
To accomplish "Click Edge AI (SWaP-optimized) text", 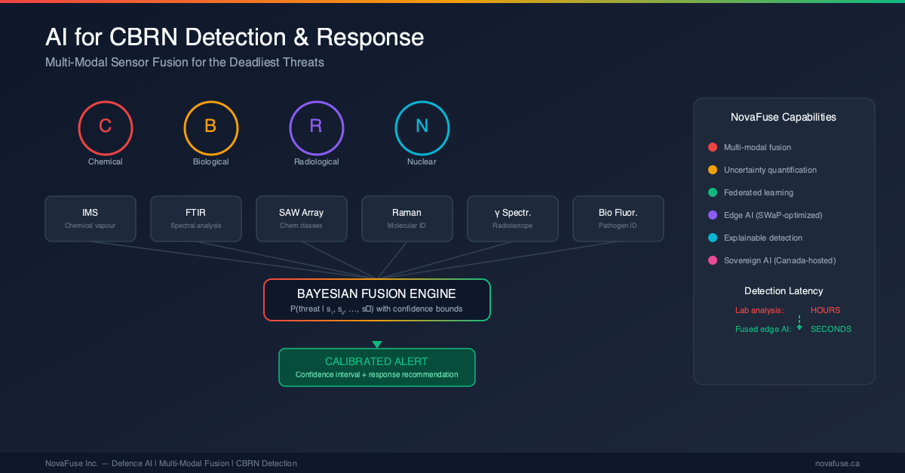I will pyautogui.click(x=773, y=215).
